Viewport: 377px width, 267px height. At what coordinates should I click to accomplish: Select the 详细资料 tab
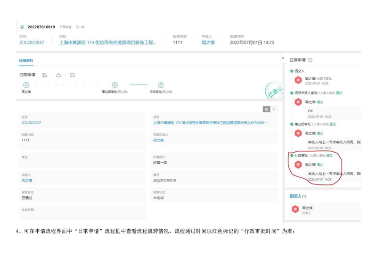pos(26,61)
